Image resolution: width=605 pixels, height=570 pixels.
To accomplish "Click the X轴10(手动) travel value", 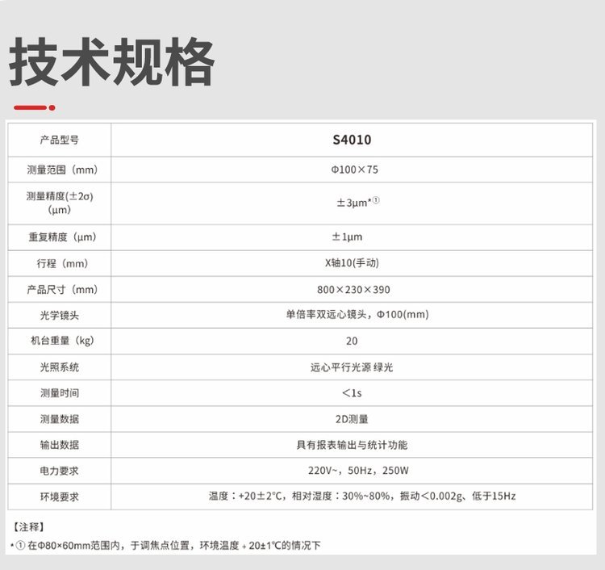I will coord(352,263).
